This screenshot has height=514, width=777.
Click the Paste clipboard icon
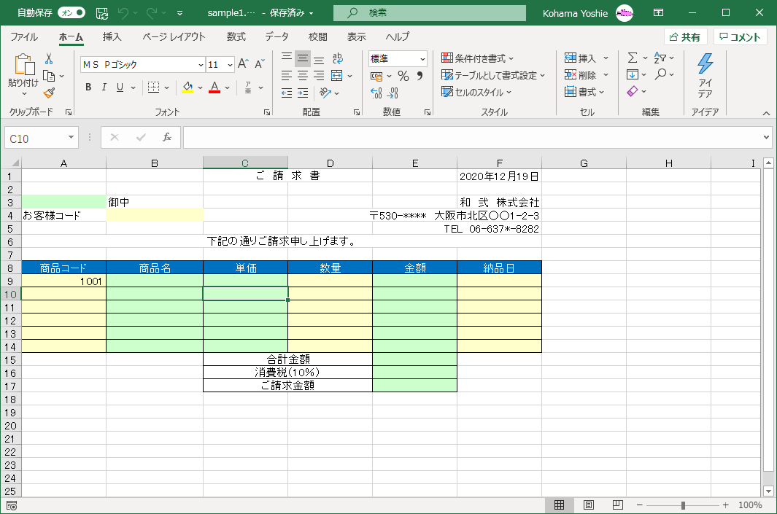pyautogui.click(x=24, y=64)
